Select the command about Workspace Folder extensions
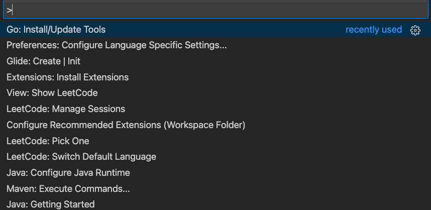The image size is (431, 210). 126,125
